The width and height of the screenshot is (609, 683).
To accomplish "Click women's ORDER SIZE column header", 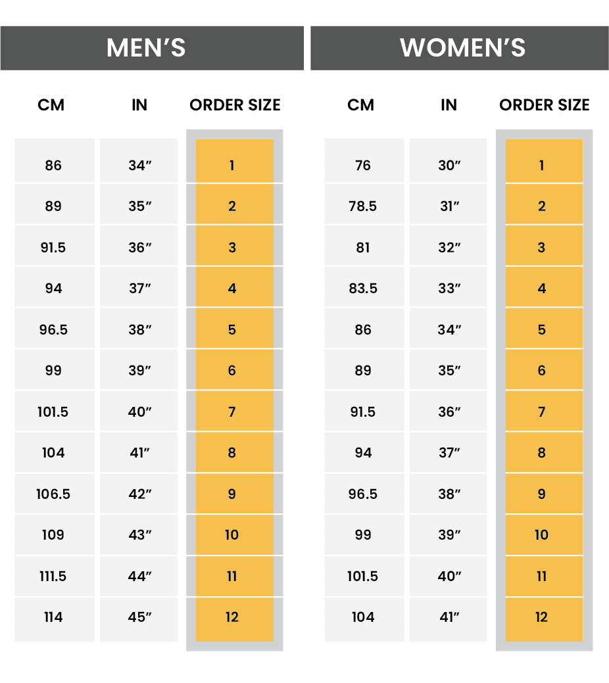I will [545, 105].
